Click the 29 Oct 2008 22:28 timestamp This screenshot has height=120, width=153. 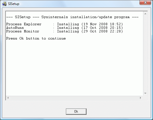(x=102, y=31)
